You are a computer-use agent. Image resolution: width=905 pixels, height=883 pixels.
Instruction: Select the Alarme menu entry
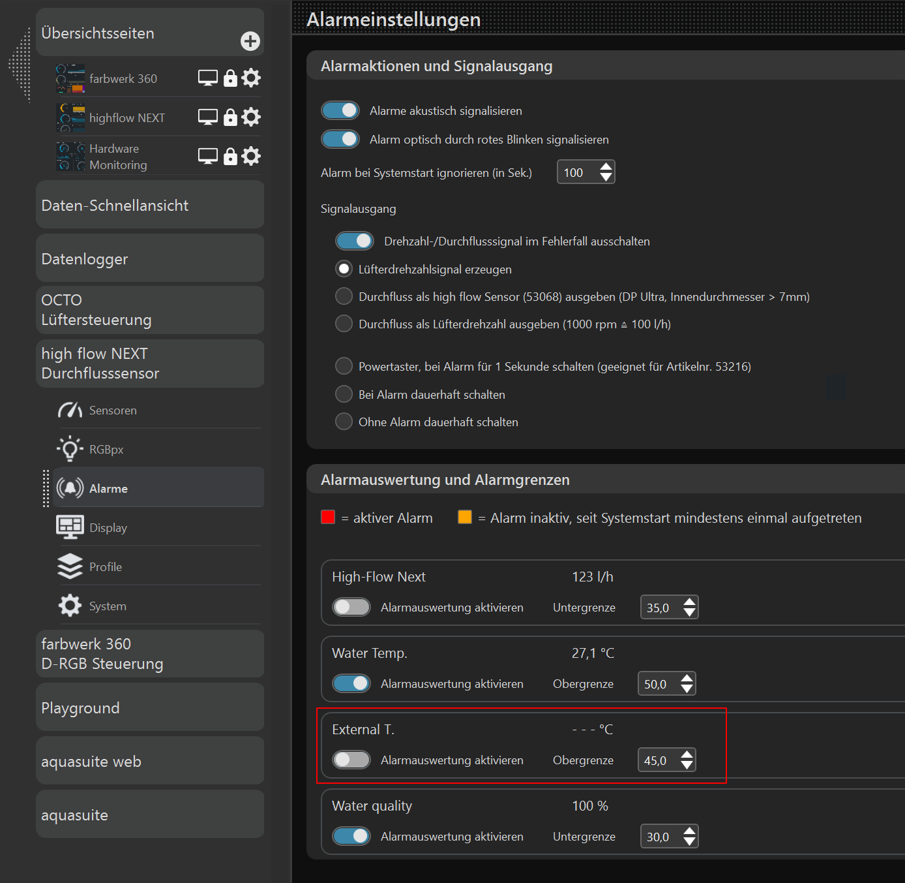point(158,488)
